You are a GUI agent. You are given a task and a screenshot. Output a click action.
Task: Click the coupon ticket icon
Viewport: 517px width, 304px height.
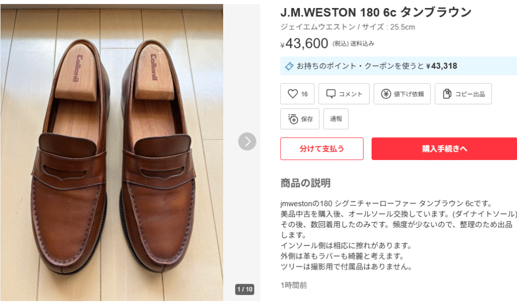pyautogui.click(x=289, y=66)
